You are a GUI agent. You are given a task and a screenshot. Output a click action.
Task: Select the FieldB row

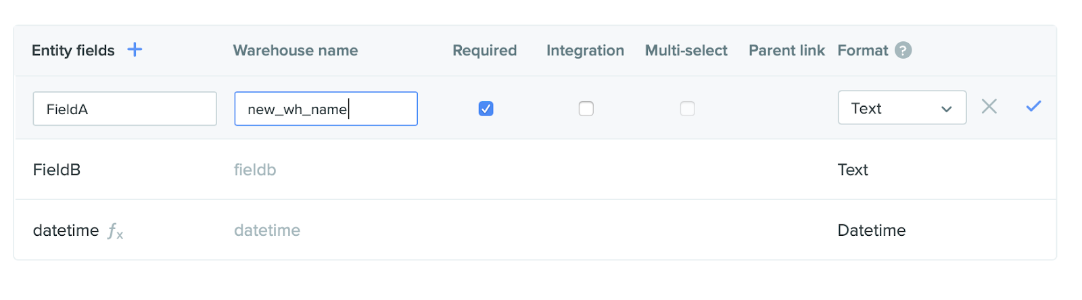tap(535, 170)
